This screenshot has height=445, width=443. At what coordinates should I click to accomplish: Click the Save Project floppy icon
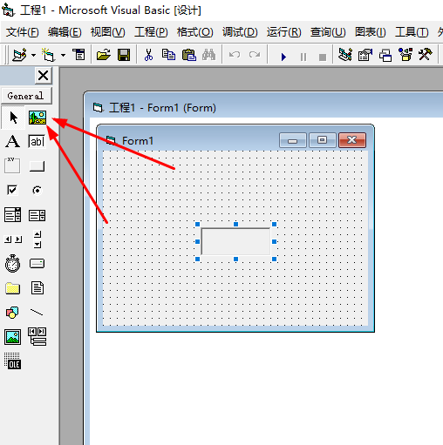click(x=124, y=55)
